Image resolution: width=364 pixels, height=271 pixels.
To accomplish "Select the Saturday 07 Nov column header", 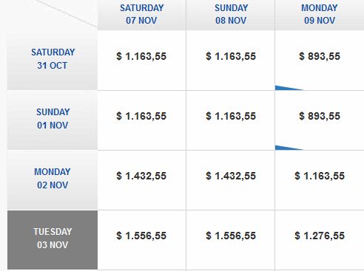I will point(142,15).
